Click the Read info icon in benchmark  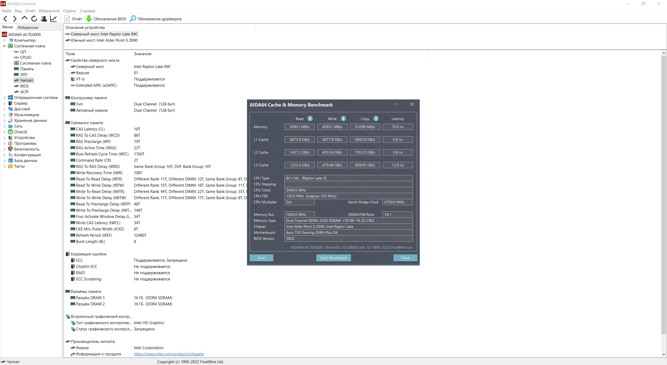coord(310,119)
